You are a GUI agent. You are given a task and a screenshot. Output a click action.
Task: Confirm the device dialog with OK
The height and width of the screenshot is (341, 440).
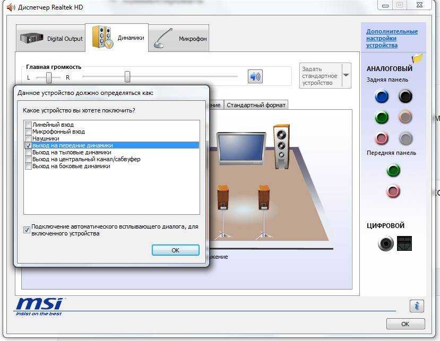[x=175, y=250]
